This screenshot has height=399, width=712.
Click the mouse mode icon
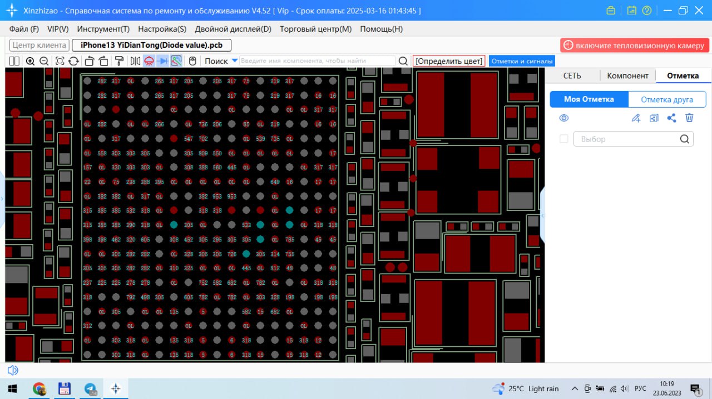[x=192, y=61]
